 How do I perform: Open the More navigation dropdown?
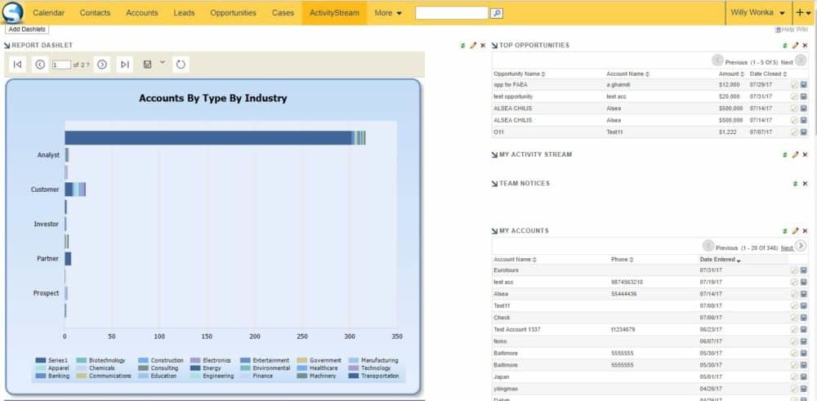click(x=388, y=13)
